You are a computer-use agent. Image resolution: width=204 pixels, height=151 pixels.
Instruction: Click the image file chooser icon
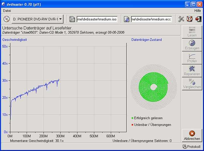point(72,19)
